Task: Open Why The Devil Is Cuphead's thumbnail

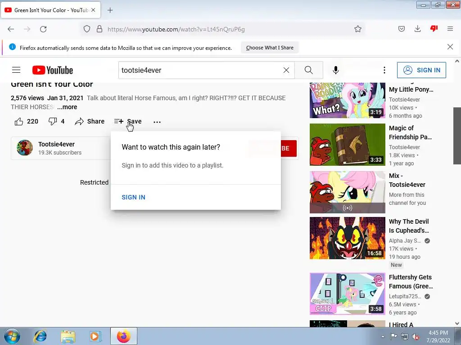Action: tap(347, 238)
